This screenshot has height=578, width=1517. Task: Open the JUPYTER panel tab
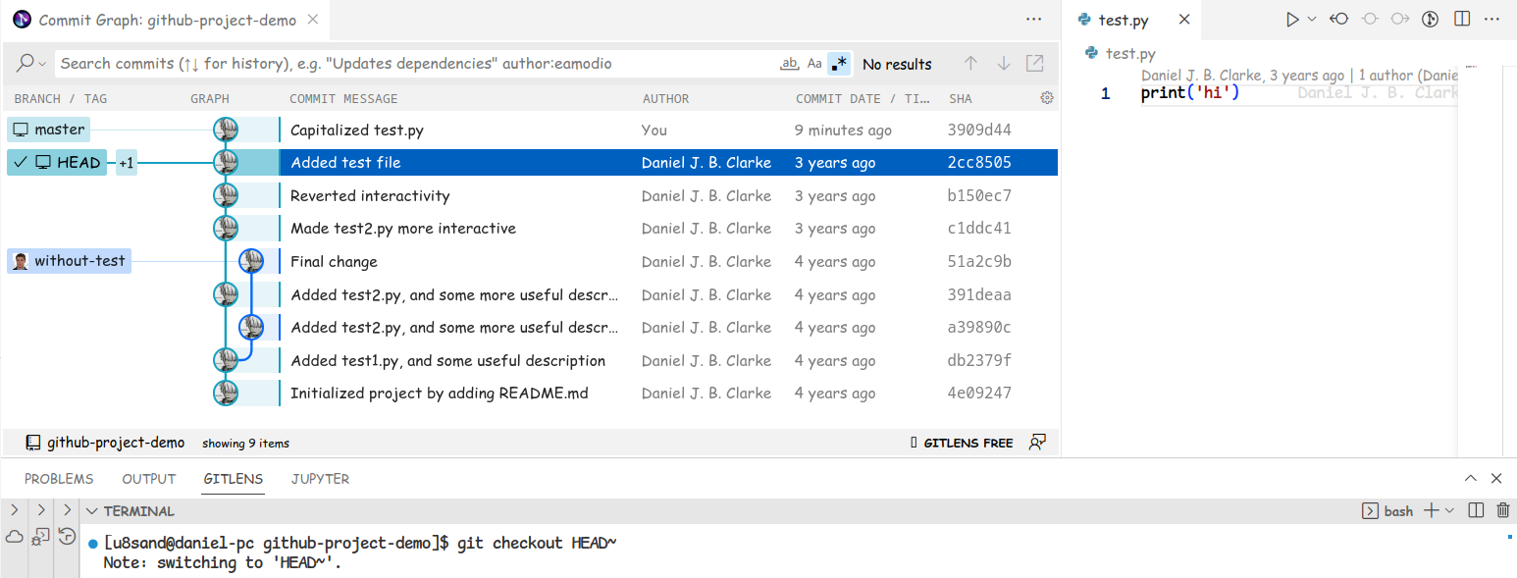(320, 479)
